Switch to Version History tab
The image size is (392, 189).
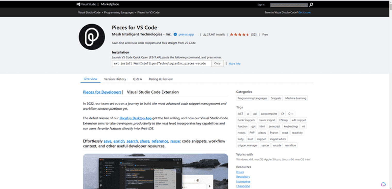tap(115, 79)
